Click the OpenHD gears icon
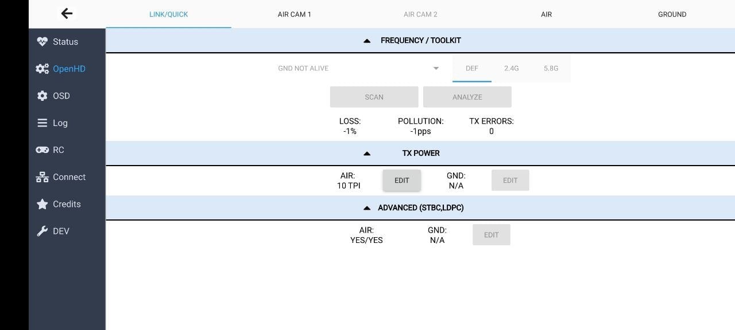 pos(42,69)
